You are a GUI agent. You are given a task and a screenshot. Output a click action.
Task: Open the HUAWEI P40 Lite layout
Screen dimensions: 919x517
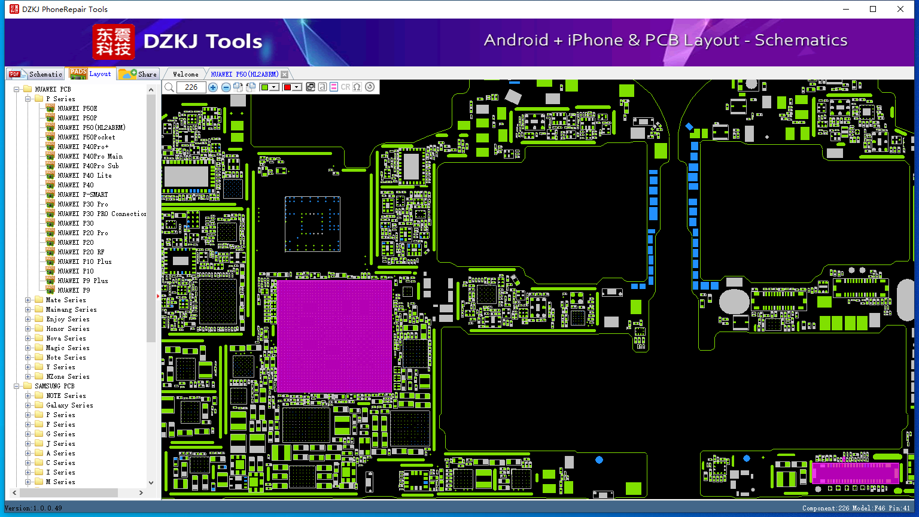84,175
